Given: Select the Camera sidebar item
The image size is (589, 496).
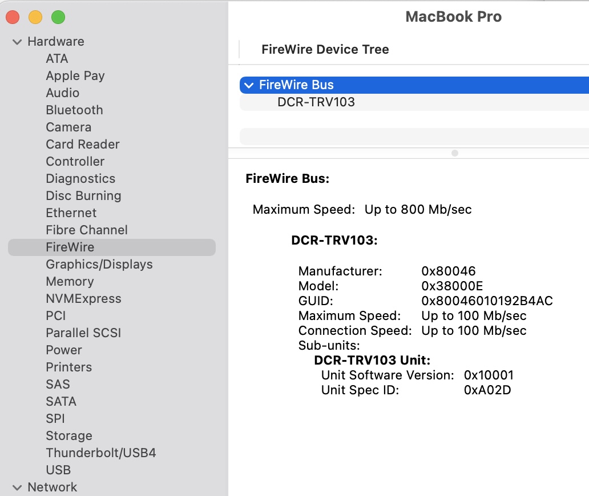Looking at the screenshot, I should click(68, 127).
